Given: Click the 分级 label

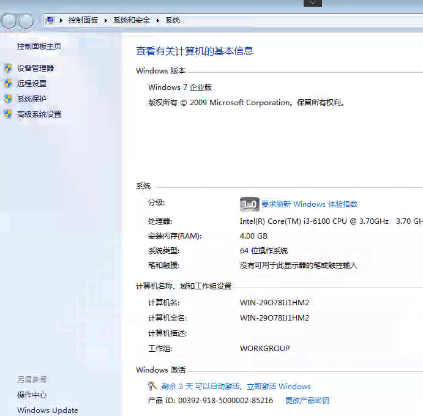Looking at the screenshot, I should click(x=157, y=202).
